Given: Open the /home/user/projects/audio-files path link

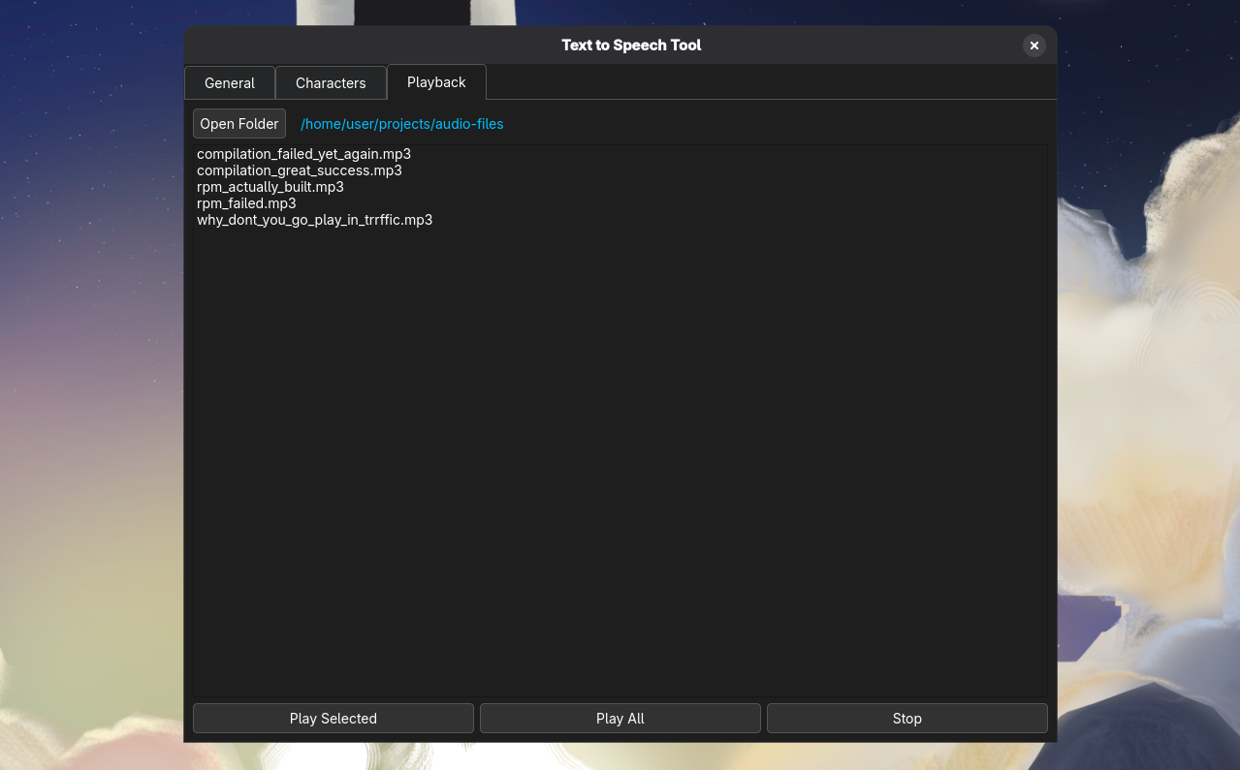Looking at the screenshot, I should pyautogui.click(x=401, y=124).
